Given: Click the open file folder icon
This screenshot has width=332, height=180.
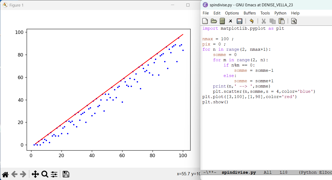Looking at the screenshot, I should [x=214, y=21].
